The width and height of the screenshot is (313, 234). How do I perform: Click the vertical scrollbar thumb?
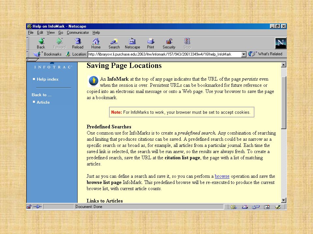(283, 103)
